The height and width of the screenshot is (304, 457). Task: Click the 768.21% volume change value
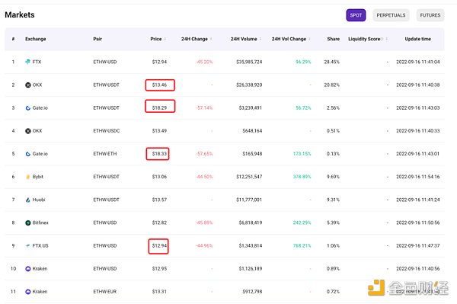302,245
